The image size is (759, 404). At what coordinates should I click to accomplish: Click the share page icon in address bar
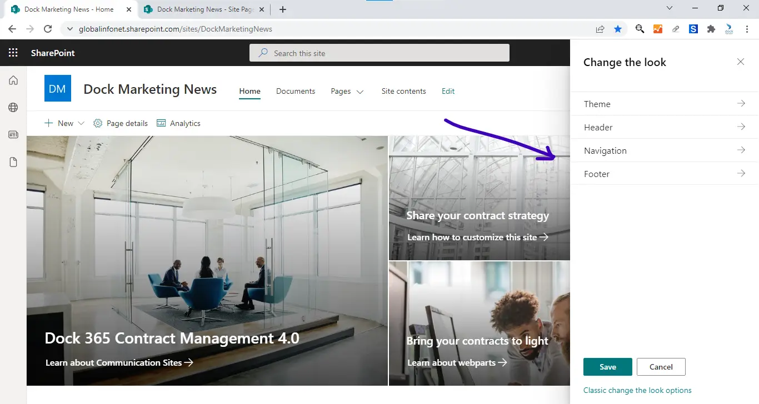600,29
